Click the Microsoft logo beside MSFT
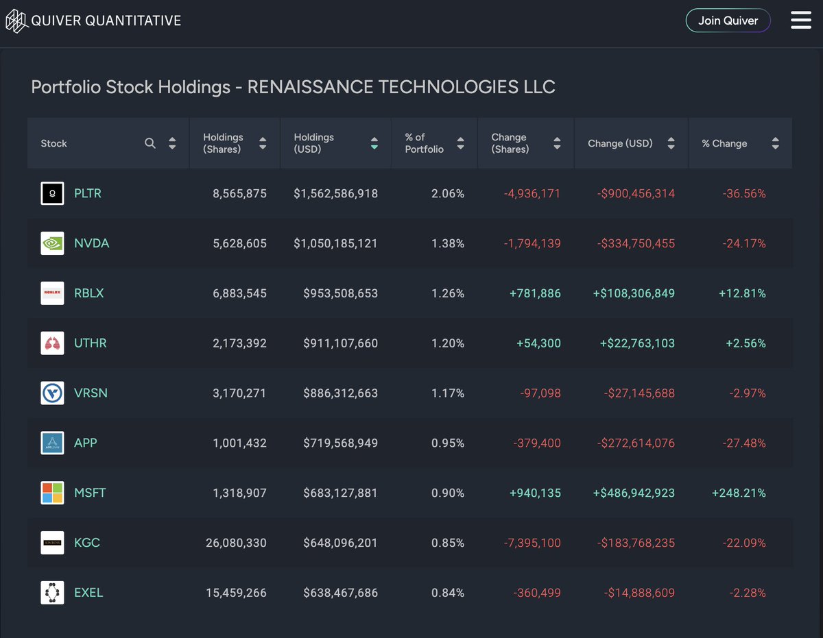The image size is (823, 638). click(52, 493)
